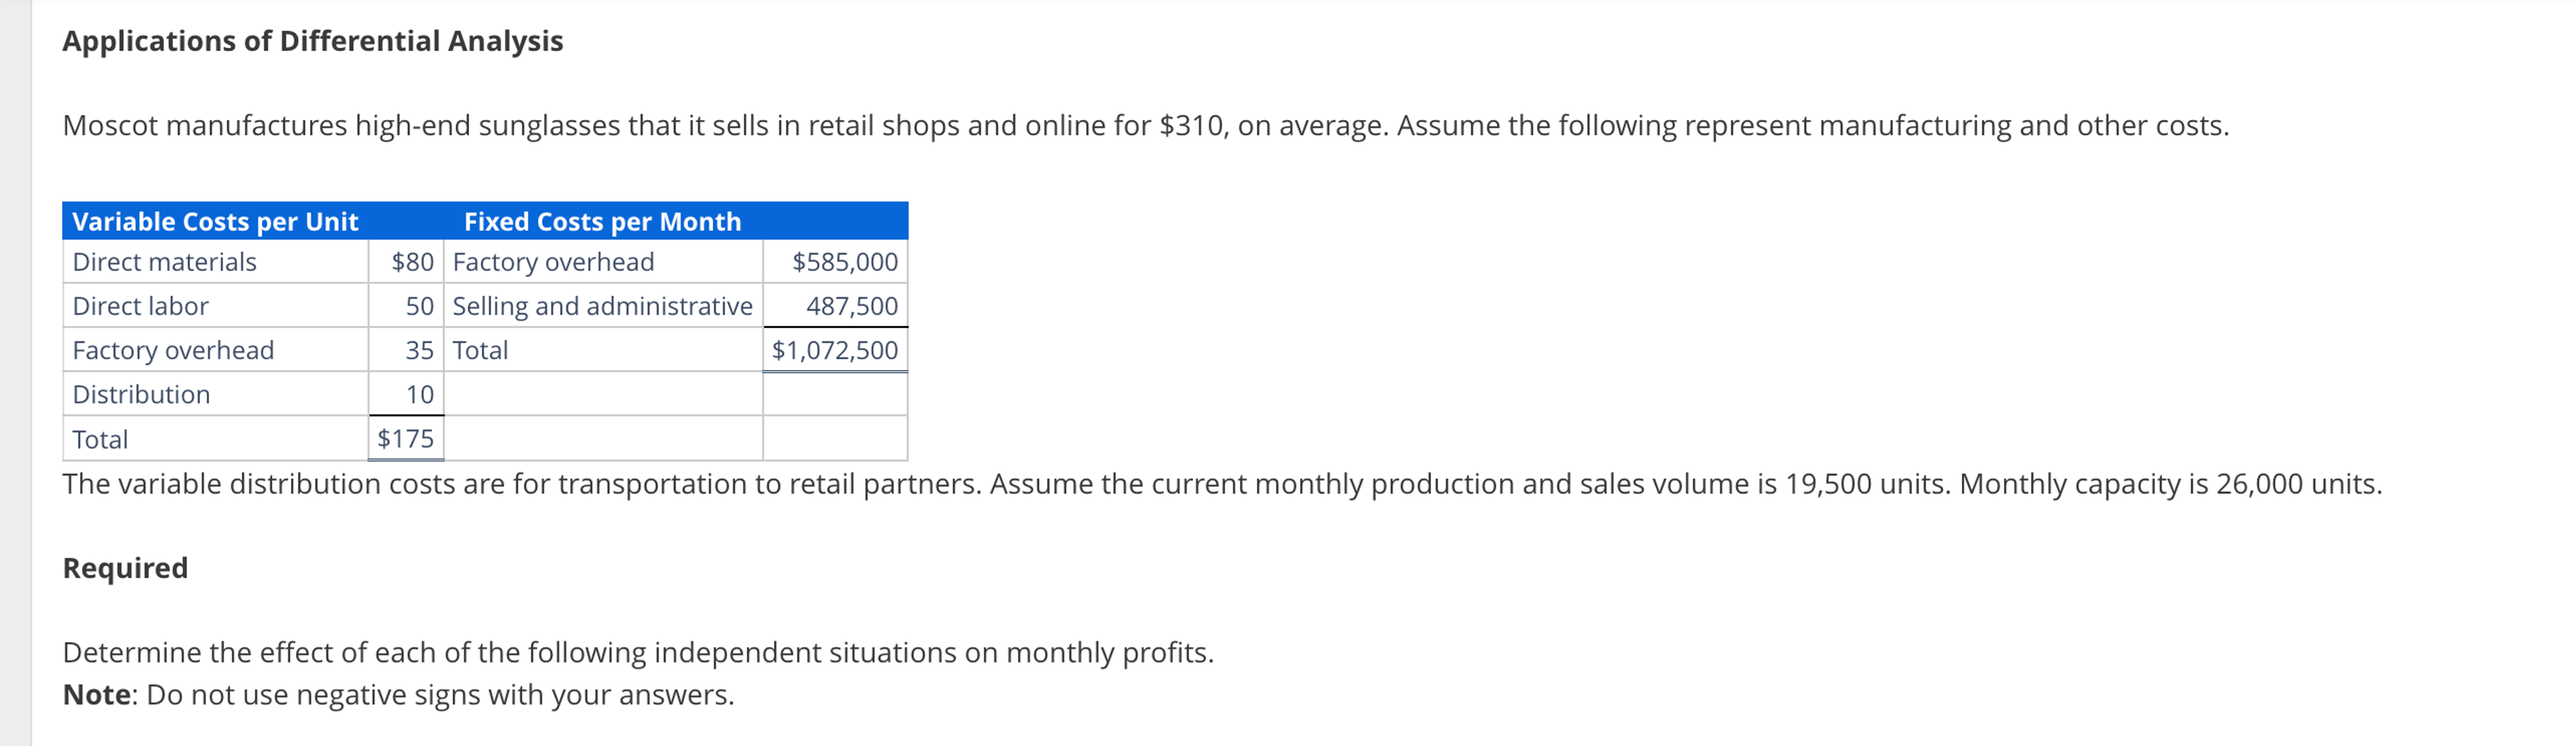Select the Fixed Costs per Month header
Image resolution: width=2576 pixels, height=746 pixels.
point(602,221)
